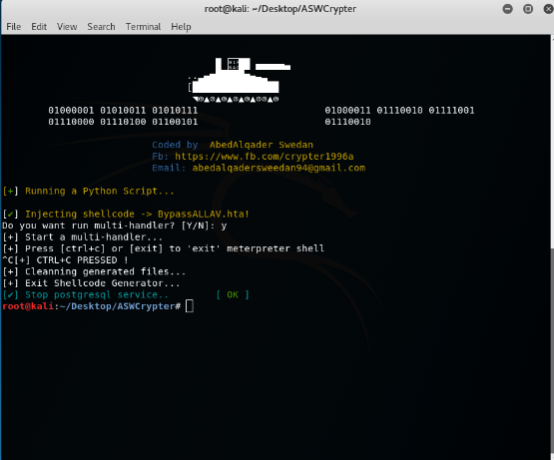This screenshot has width=554, height=460.
Task: Close the terminal window
Action: pyautogui.click(x=548, y=9)
